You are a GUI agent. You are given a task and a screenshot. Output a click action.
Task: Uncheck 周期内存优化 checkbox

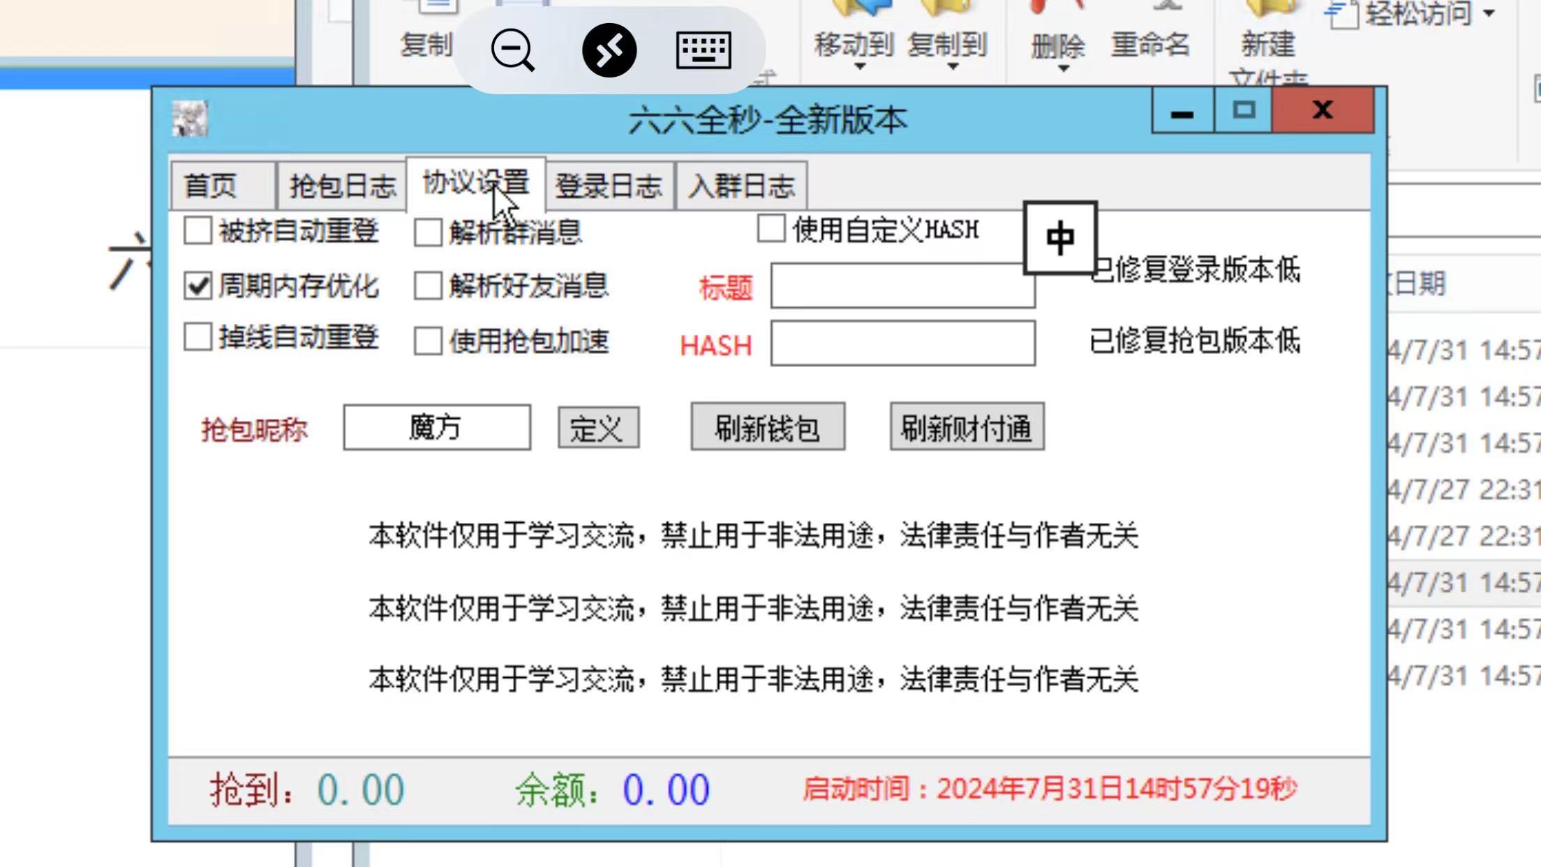click(198, 286)
